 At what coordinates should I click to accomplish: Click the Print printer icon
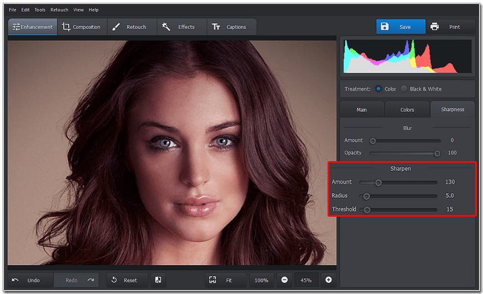(x=434, y=27)
